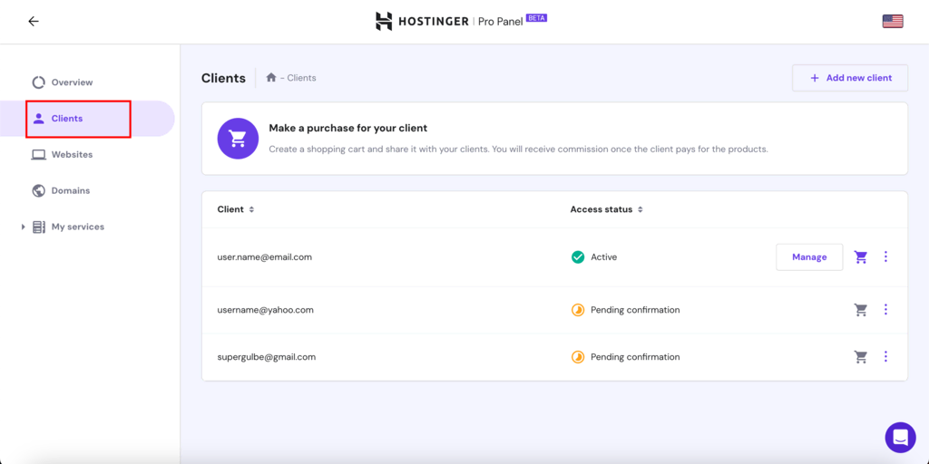Expand the My services section
Viewport: 929px width, 464px height.
point(24,227)
